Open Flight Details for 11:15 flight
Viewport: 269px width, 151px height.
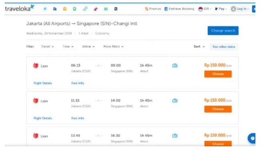point(43,118)
